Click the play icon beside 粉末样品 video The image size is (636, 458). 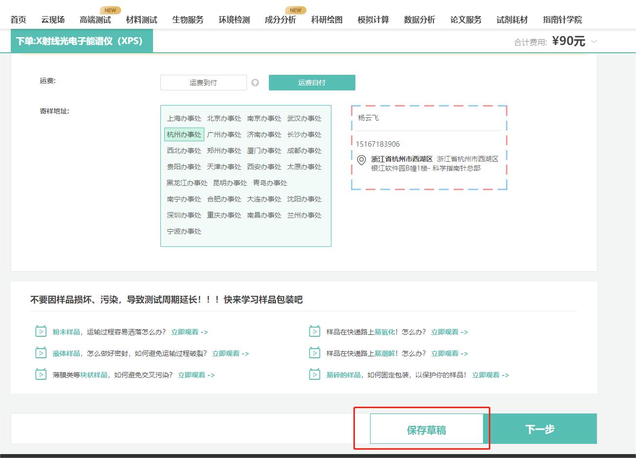point(41,331)
